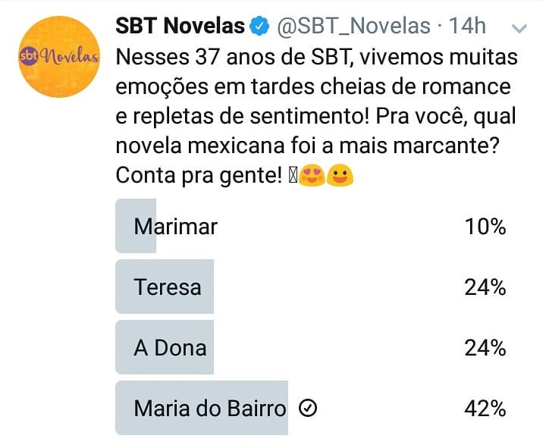Image resolution: width=546 pixels, height=448 pixels.
Task: Click the 42% result for Maria do Bairro
Action: [x=485, y=409]
